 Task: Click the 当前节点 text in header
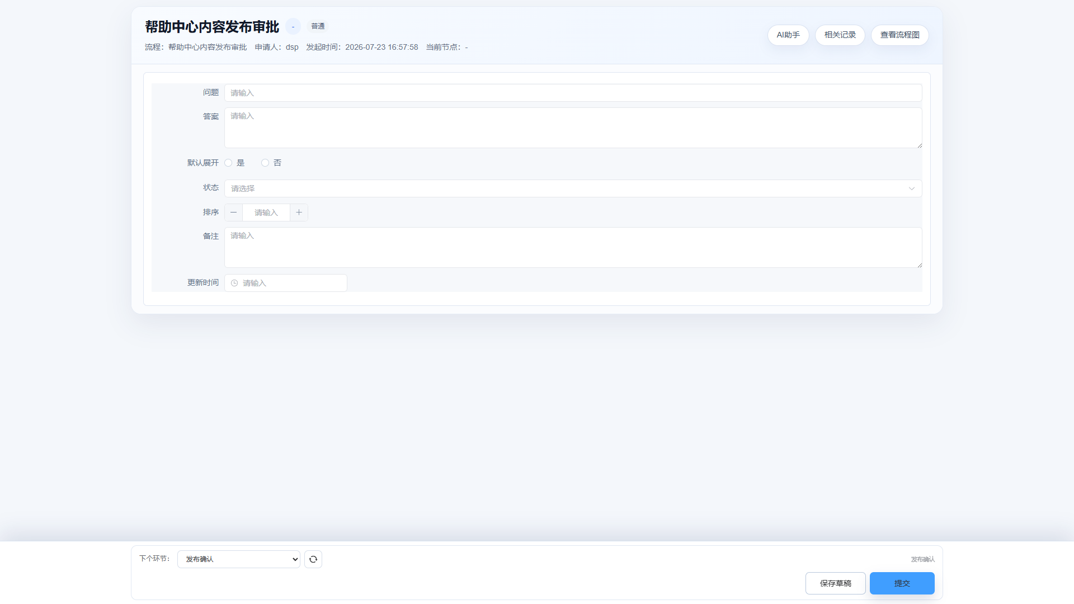(x=447, y=47)
